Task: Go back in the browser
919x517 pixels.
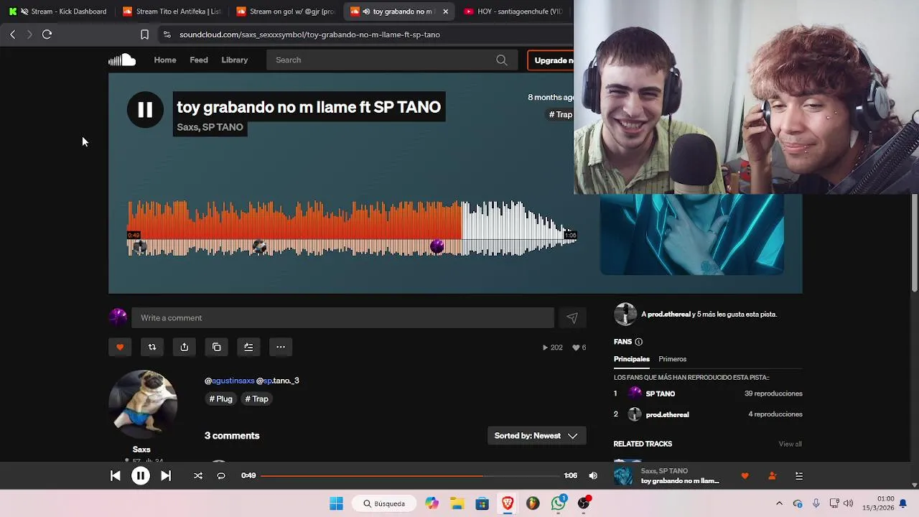Action: (12, 34)
